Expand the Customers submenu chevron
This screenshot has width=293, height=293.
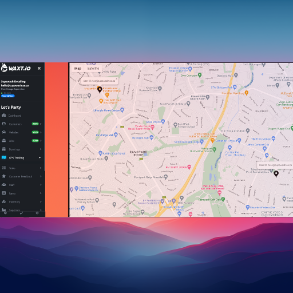[x=41, y=124]
